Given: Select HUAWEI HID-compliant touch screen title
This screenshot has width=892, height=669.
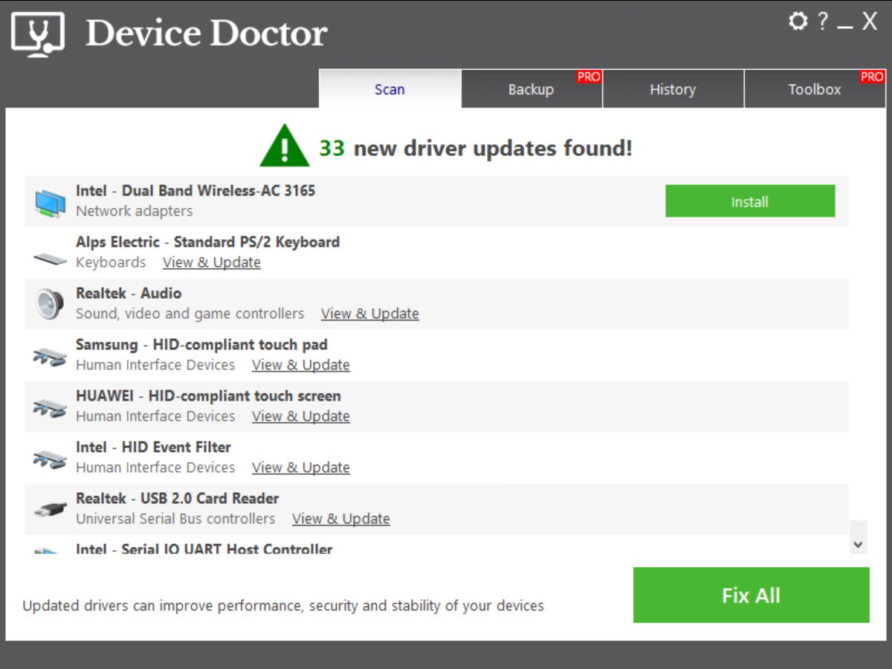Looking at the screenshot, I should click(x=208, y=396).
